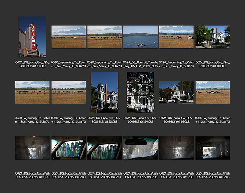Select Wyoming field thumbnail left of Napa 0193 house
245x193 pixels.
68,92
